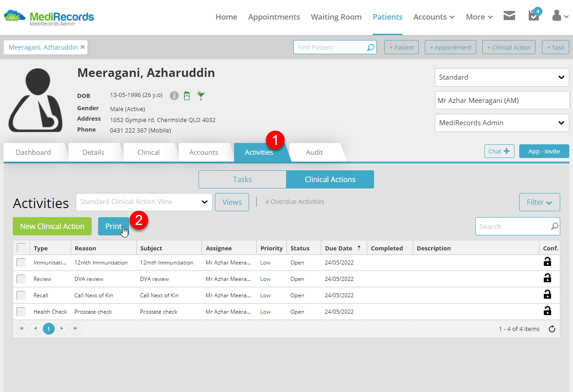Click the App - Invite button
Viewport: 573px width, 392px height.
(544, 151)
